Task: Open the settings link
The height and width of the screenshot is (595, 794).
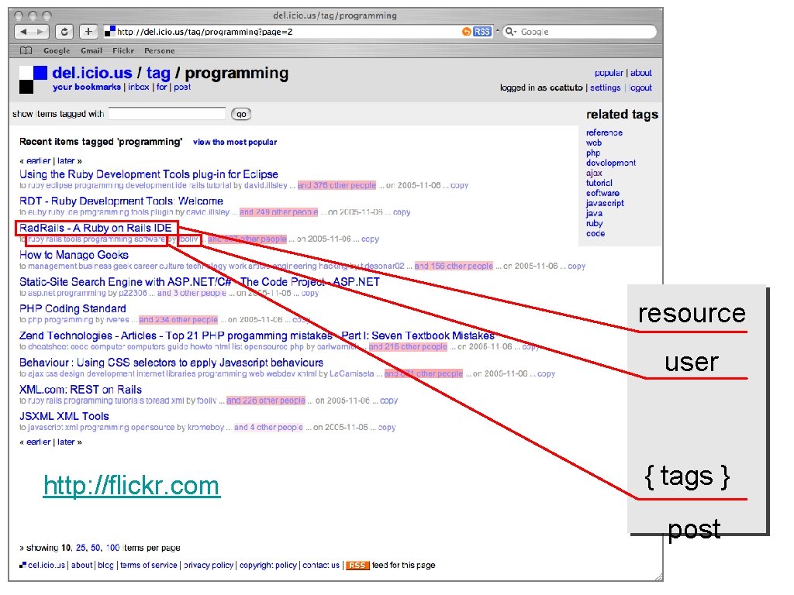Action: (605, 88)
